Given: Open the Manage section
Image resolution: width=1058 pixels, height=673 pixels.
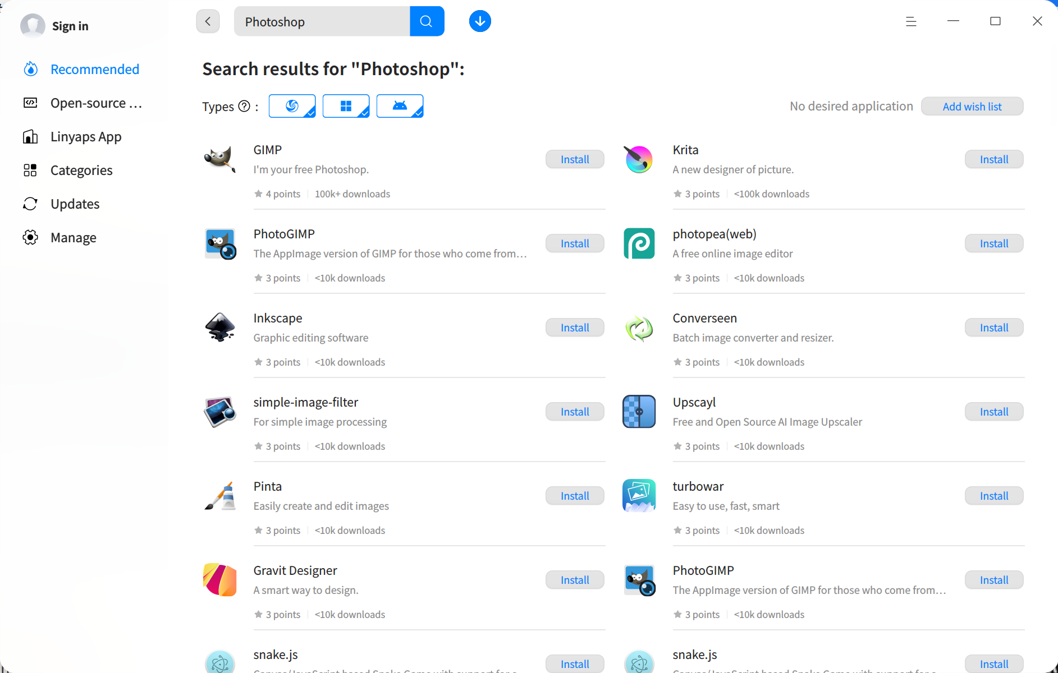Looking at the screenshot, I should click(84, 237).
